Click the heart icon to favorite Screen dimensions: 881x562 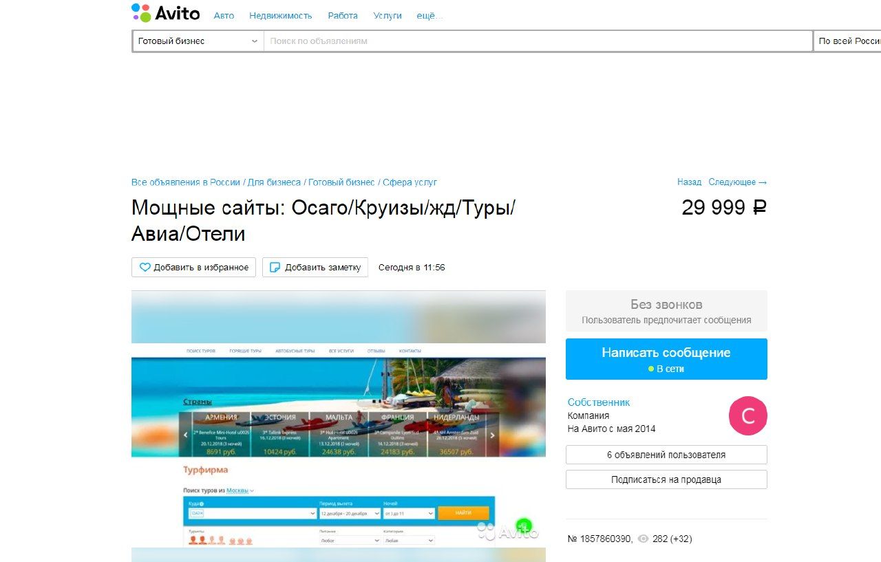point(145,268)
